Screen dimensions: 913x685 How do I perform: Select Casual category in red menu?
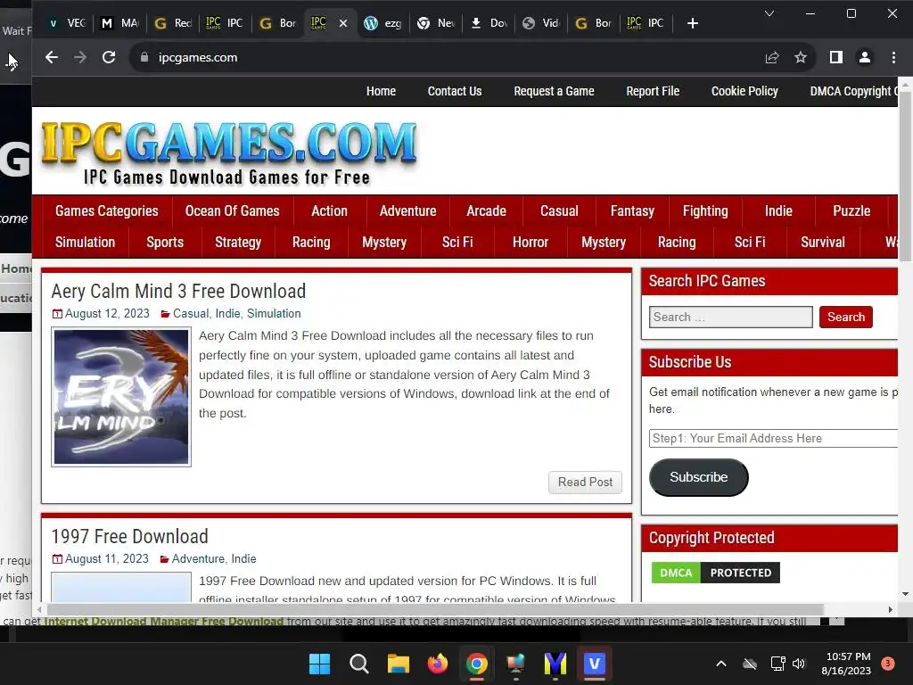point(559,210)
